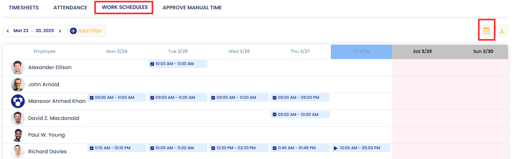Open David Z. Macdonald's avatar
515x159 pixels.
pyautogui.click(x=17, y=118)
